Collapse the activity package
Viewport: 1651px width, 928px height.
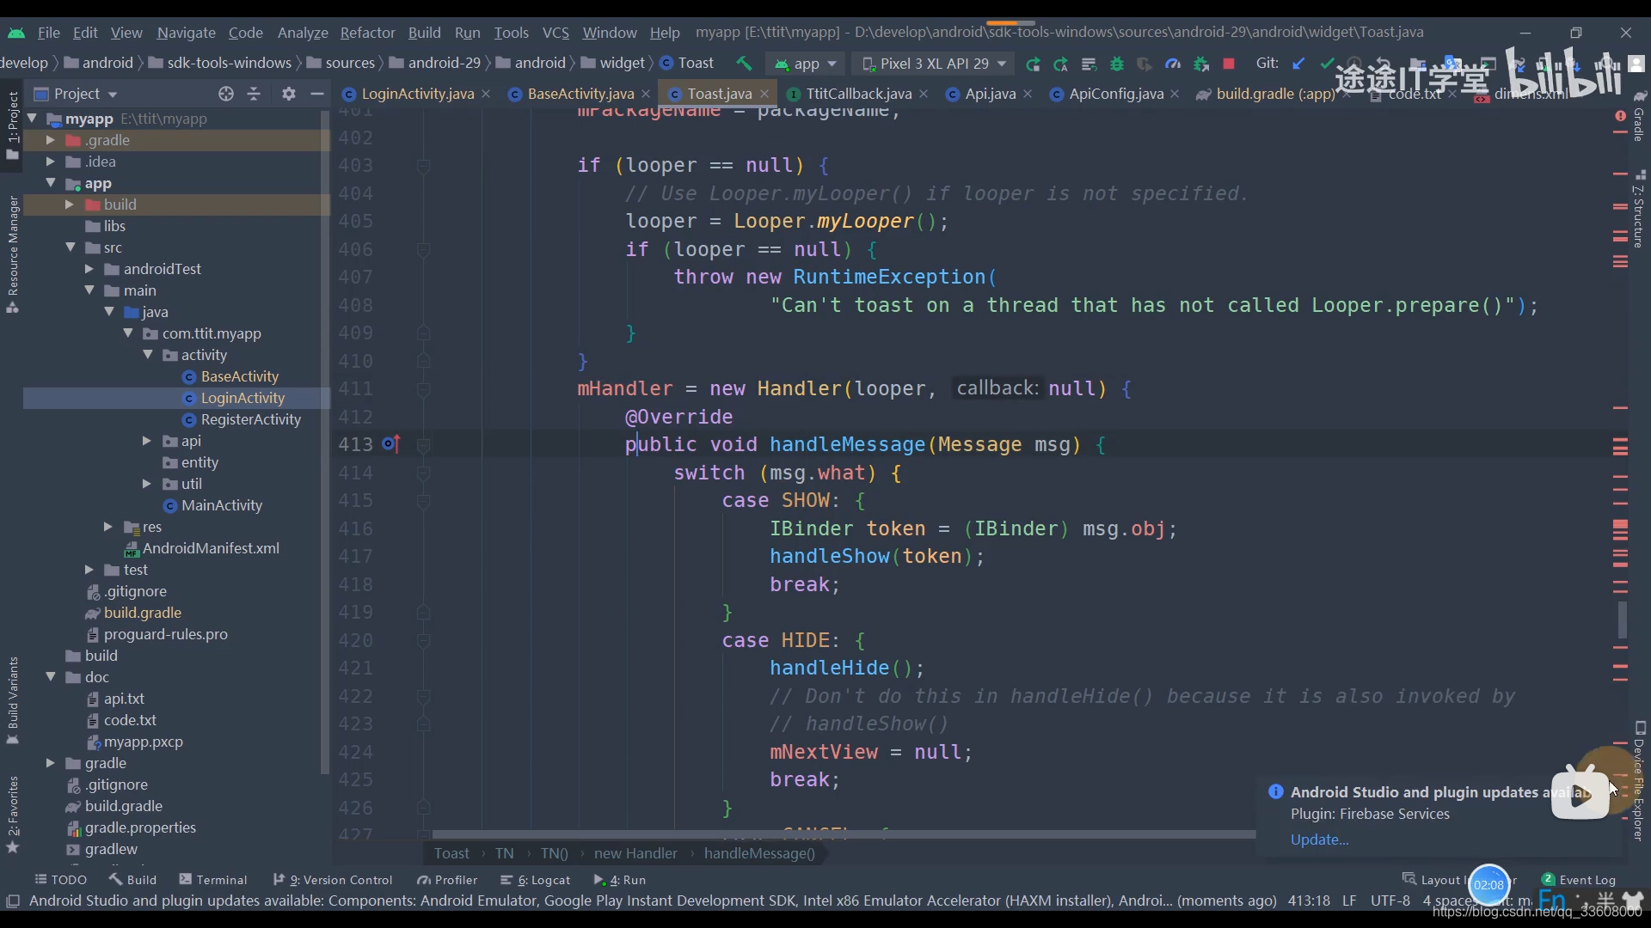[147, 355]
